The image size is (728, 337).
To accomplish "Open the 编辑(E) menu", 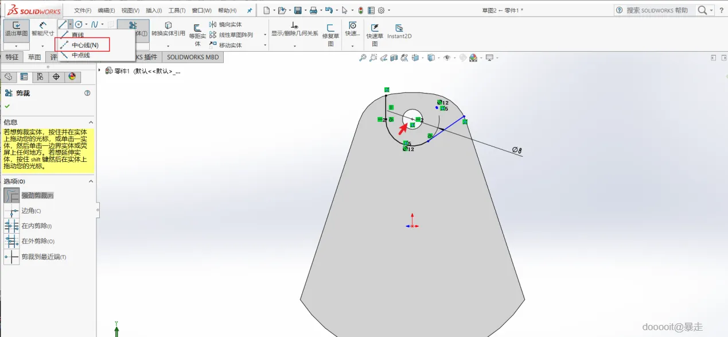I will [x=107, y=10].
